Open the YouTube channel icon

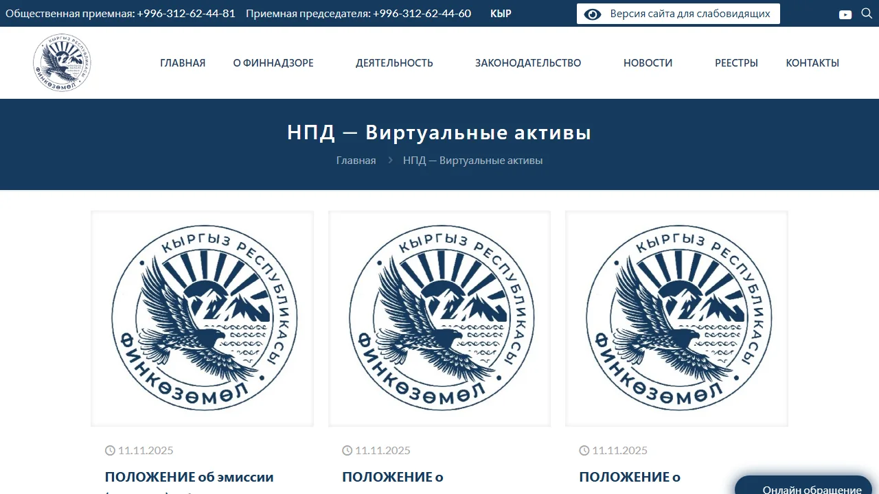click(845, 14)
